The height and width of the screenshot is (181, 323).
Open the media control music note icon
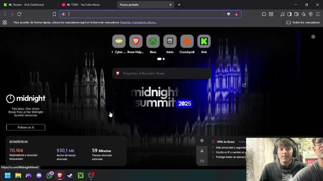pyautogui.click(x=282, y=14)
